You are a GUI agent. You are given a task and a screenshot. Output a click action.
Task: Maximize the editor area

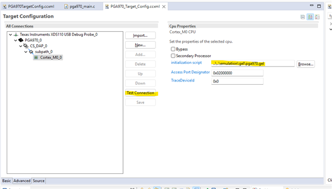[319, 6]
